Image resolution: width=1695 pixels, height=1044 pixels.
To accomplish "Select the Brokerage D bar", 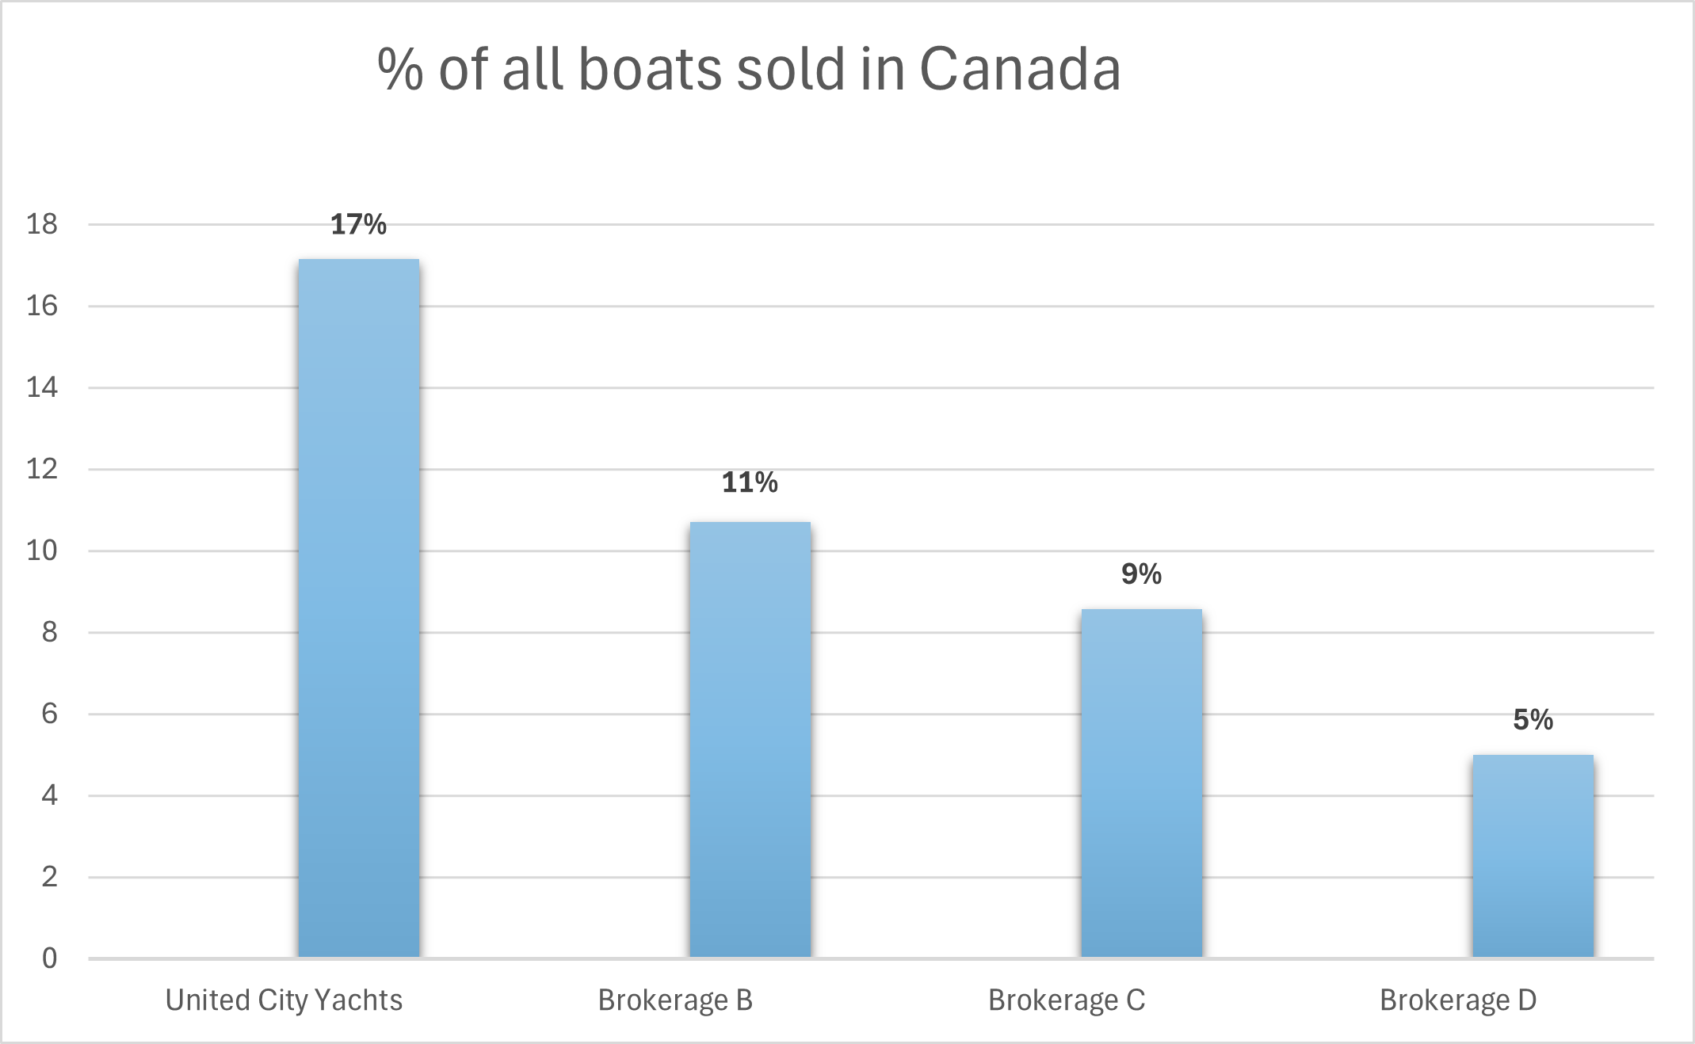I will tap(1533, 856).
